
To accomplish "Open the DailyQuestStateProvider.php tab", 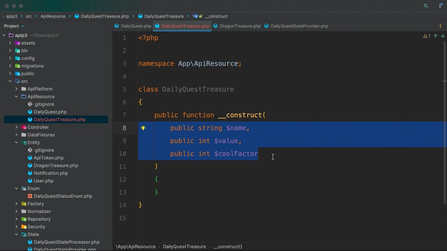I will (x=299, y=26).
